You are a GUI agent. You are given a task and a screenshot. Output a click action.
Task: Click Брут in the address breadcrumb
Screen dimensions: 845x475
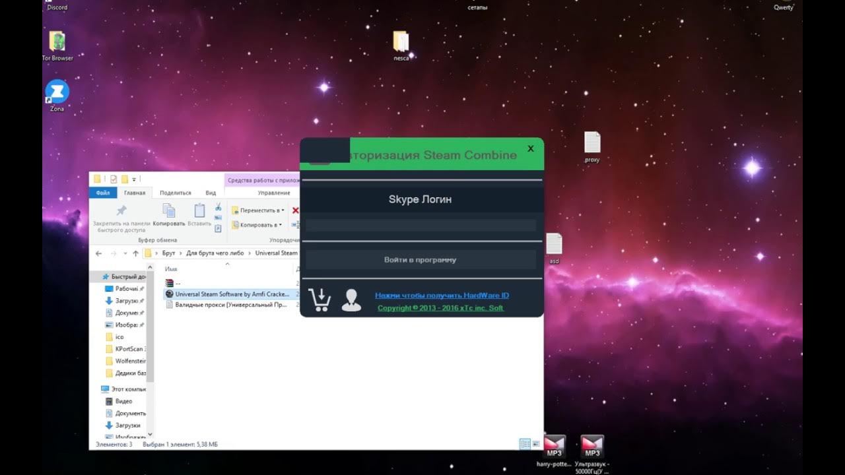point(168,253)
